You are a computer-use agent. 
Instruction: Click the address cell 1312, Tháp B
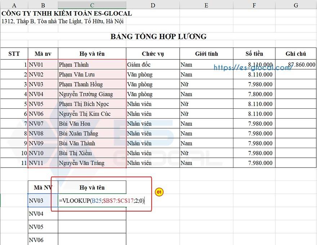pyautogui.click(x=62, y=21)
